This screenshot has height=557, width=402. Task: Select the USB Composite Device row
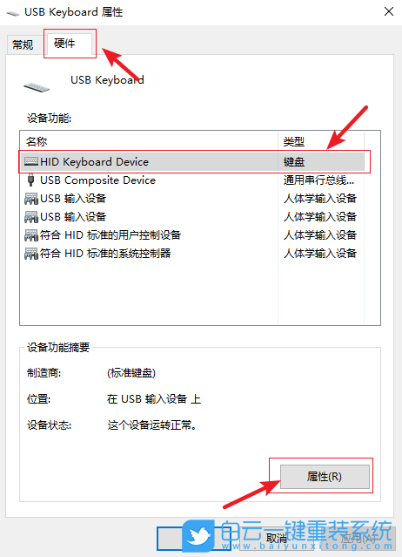192,180
